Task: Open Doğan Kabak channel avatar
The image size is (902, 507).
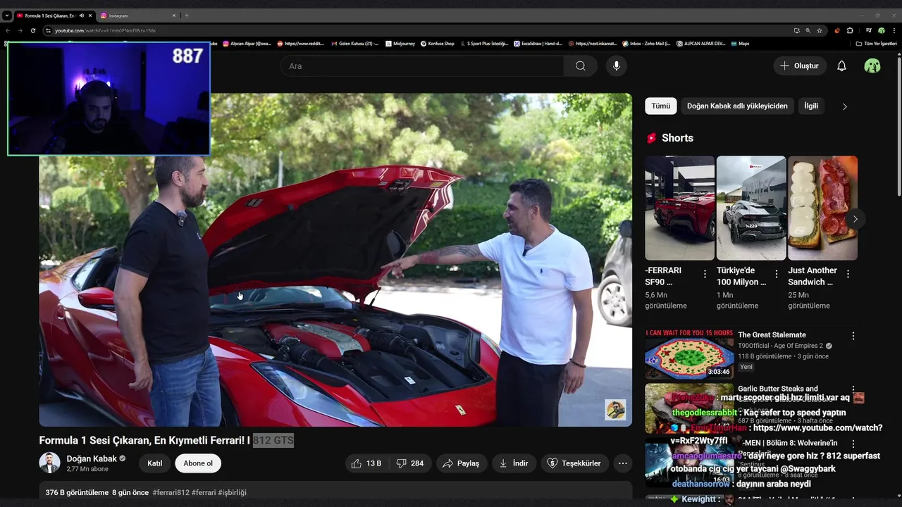Action: tap(49, 463)
